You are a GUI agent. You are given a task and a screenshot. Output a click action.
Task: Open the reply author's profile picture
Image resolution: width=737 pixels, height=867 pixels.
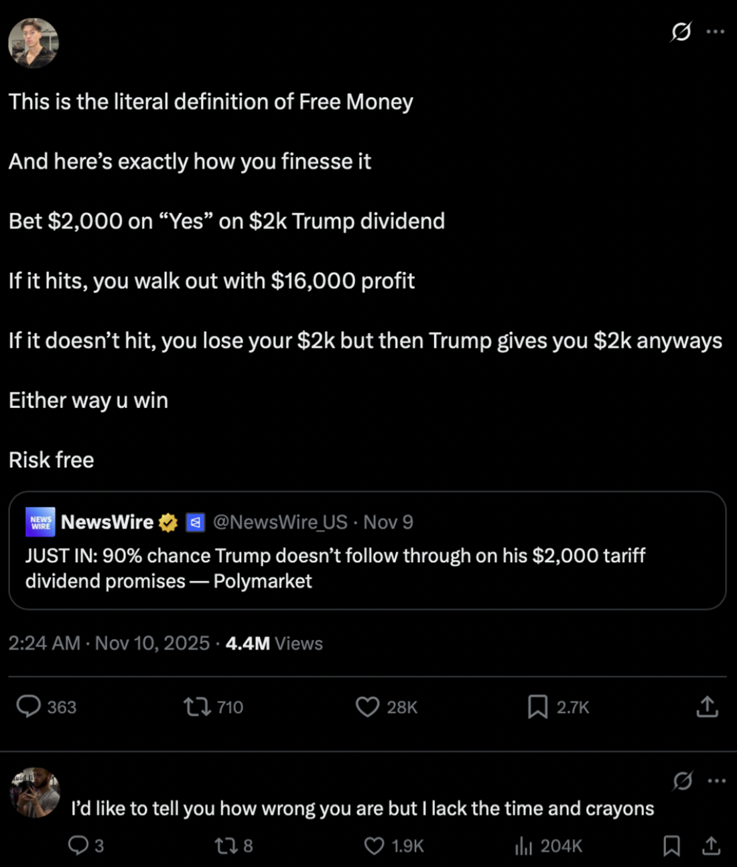36,793
